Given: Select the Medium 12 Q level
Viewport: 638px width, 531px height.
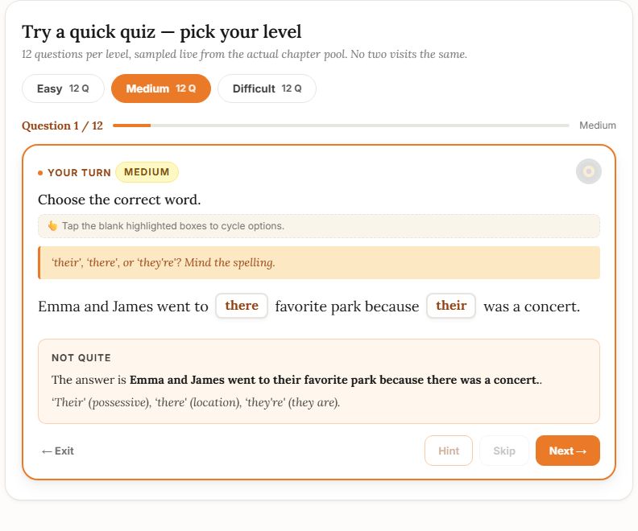Looking at the screenshot, I should click(x=161, y=88).
